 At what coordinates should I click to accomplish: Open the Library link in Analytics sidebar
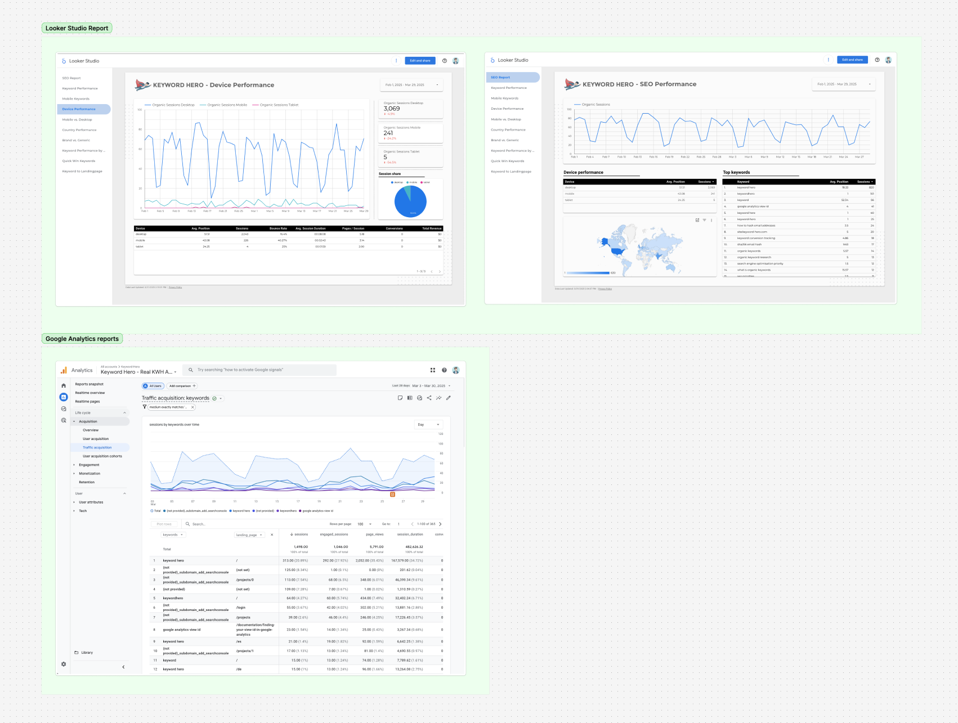[87, 653]
